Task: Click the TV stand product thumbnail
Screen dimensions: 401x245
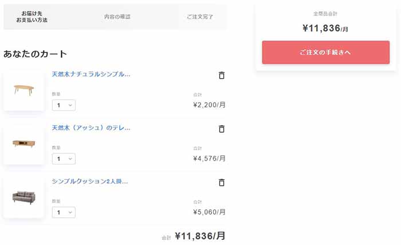Action: 24,143
